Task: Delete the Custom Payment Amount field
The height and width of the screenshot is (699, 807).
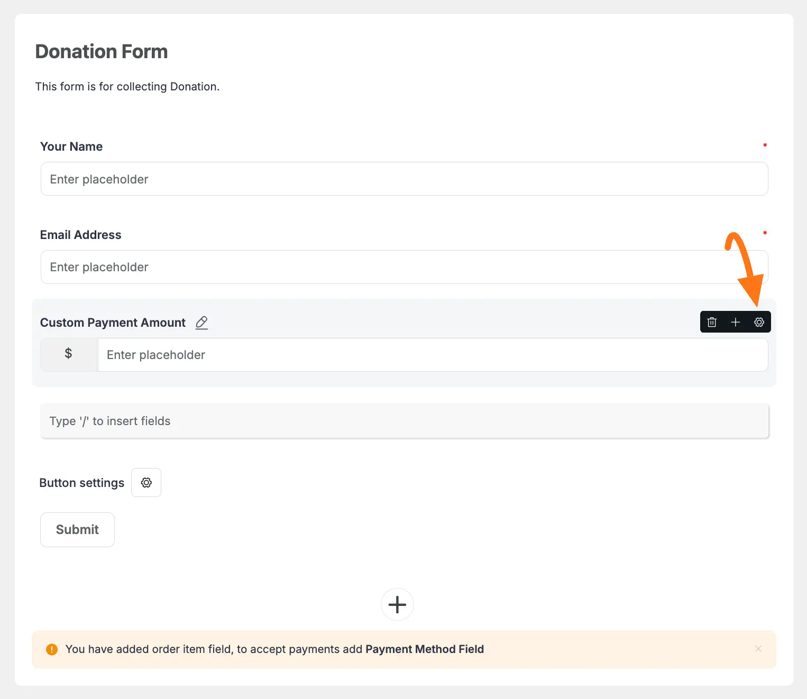Action: [x=711, y=322]
